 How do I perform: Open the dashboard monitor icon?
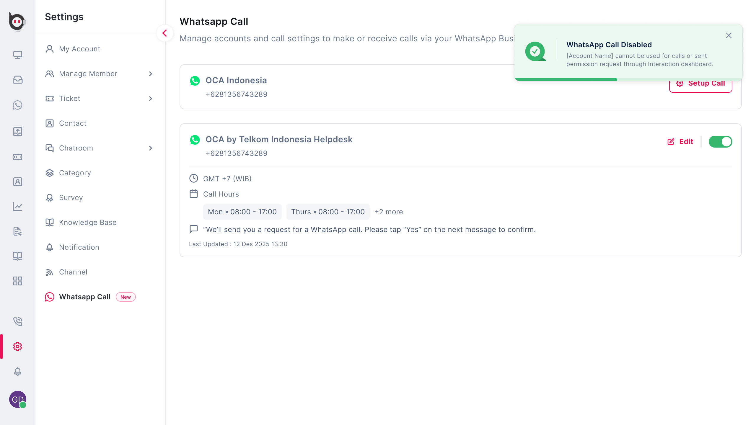click(x=18, y=55)
